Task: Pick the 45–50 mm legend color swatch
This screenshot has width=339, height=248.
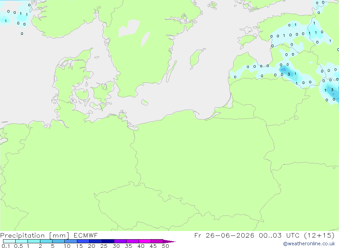Action: (x=157, y=241)
